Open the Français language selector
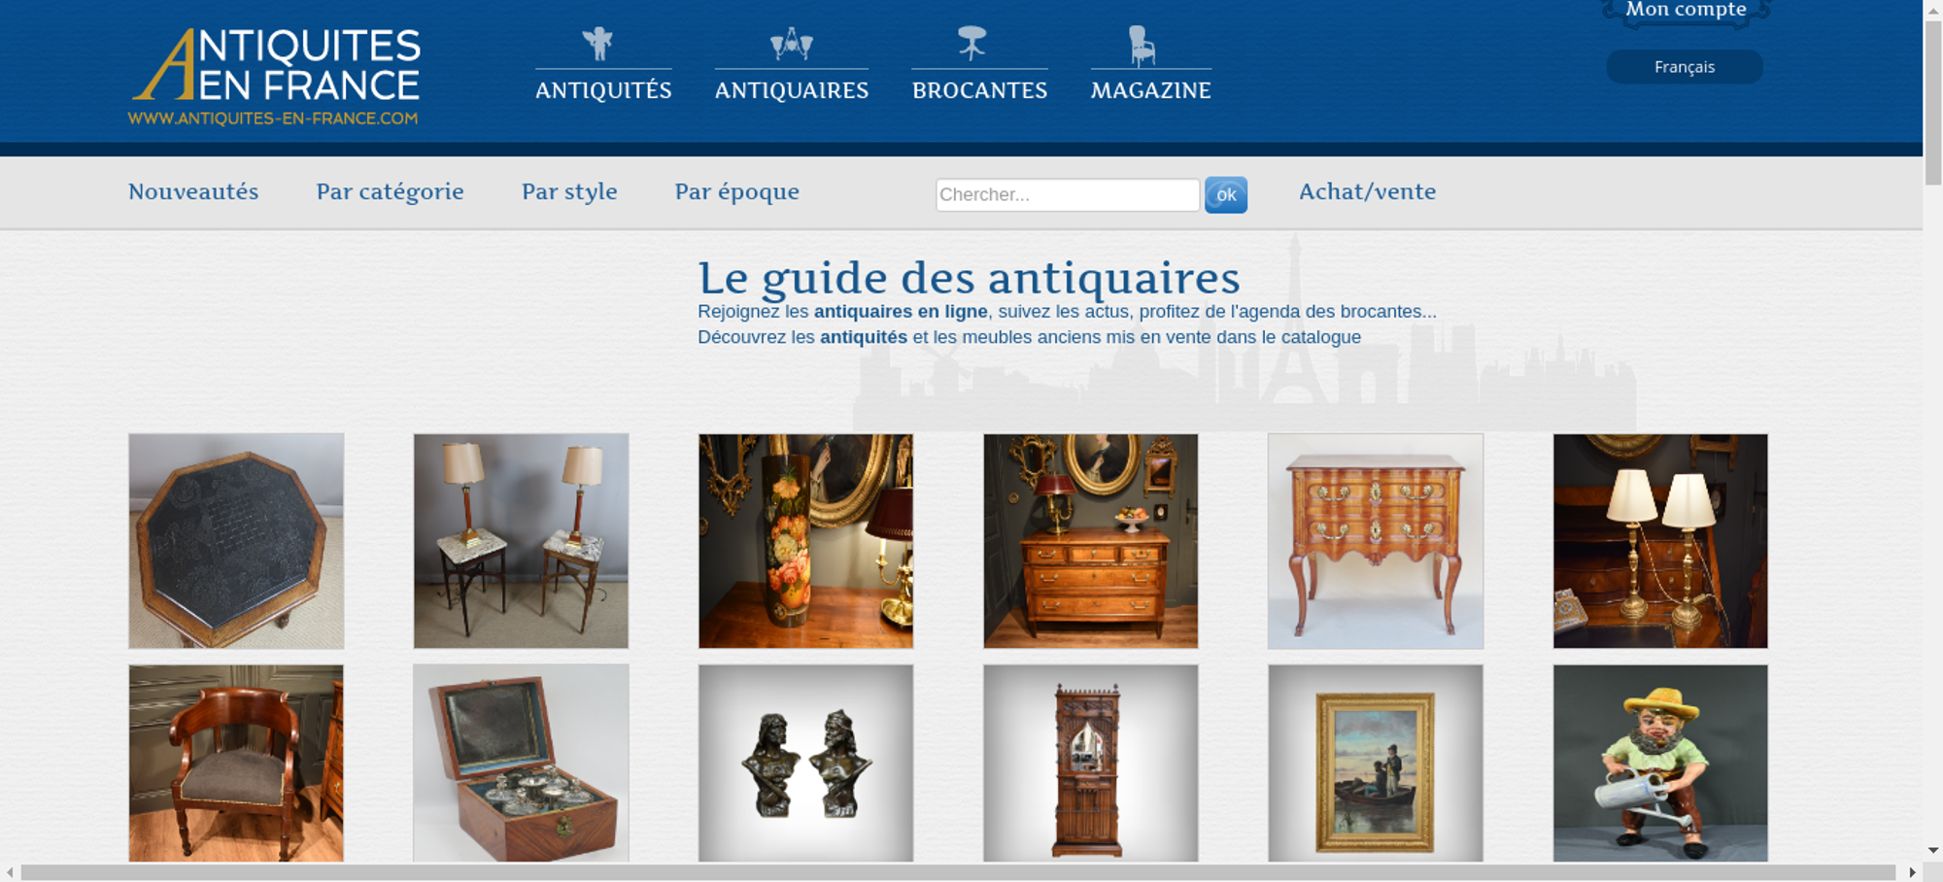The image size is (1943, 882). (1685, 67)
